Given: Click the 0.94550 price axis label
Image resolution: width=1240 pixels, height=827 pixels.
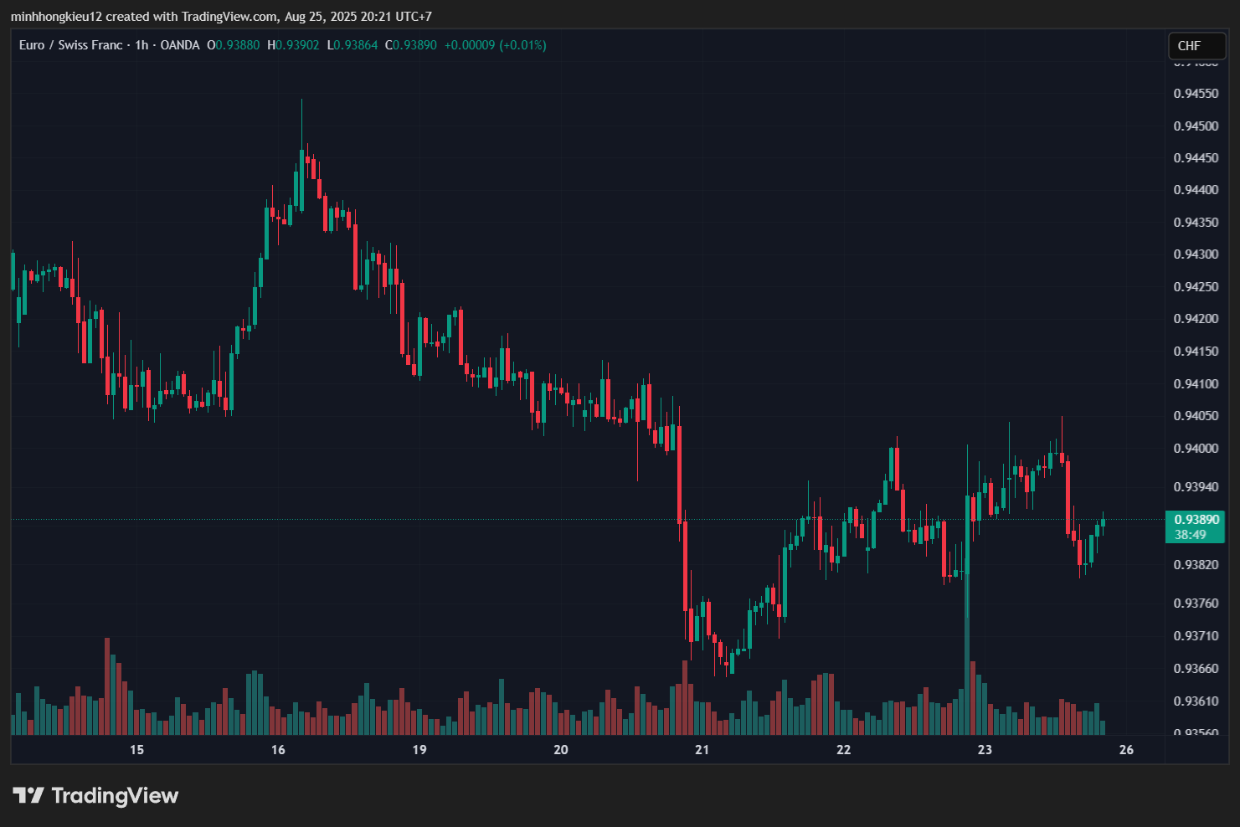Looking at the screenshot, I should [1196, 94].
